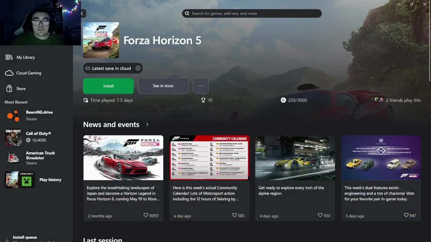
Task: Click the BeamNG.drive orange logo icon
Action: 13,116
